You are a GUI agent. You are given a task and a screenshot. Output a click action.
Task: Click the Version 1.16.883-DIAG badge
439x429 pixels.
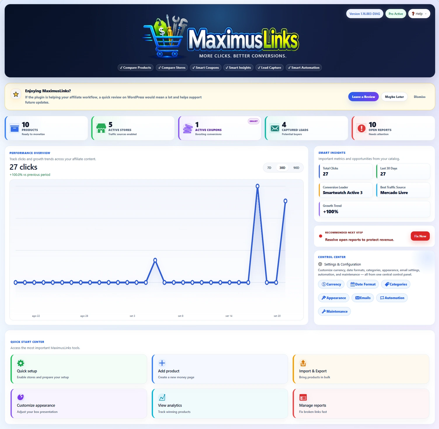pyautogui.click(x=365, y=14)
